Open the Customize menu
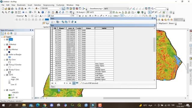 click(60, 5)
